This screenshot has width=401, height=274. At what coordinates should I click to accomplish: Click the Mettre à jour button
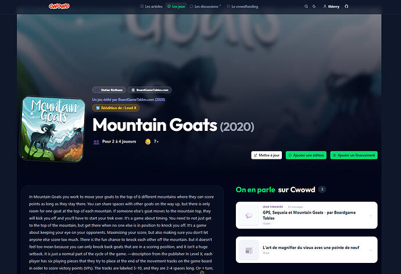click(267, 155)
